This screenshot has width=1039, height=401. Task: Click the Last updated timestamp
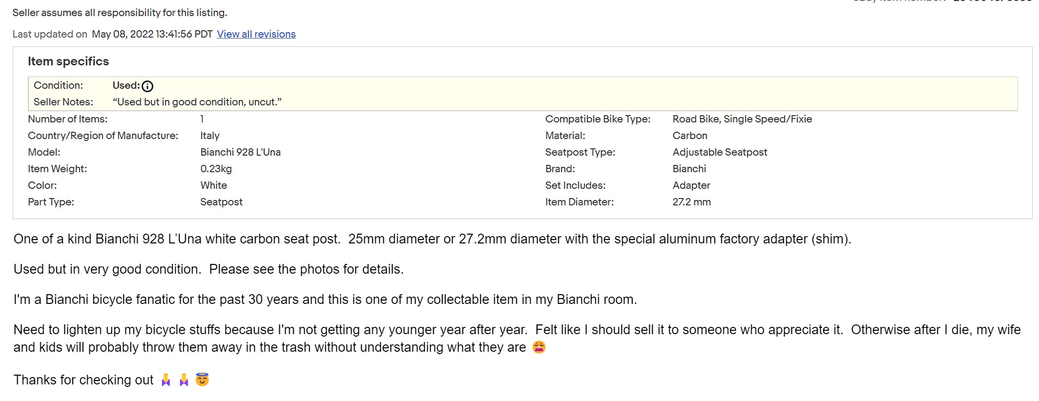(152, 34)
